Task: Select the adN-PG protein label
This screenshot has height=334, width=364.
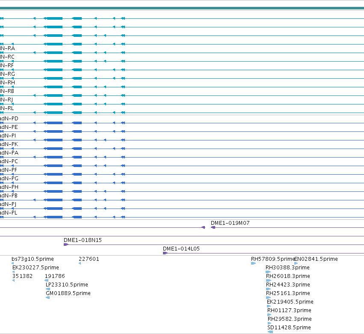Action: (9, 179)
